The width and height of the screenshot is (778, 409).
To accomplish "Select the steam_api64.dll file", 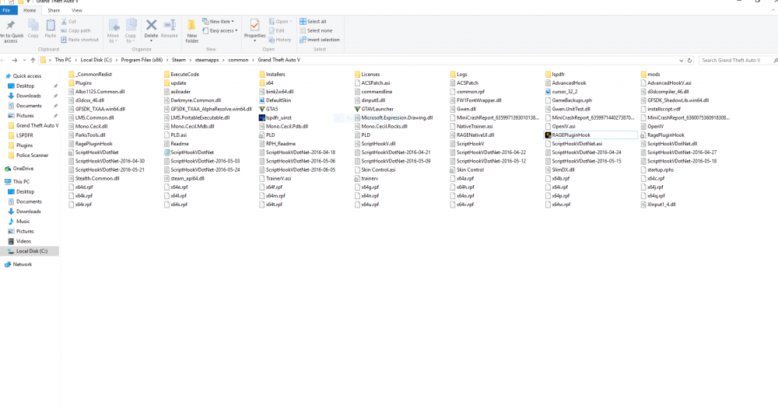I will [x=184, y=179].
